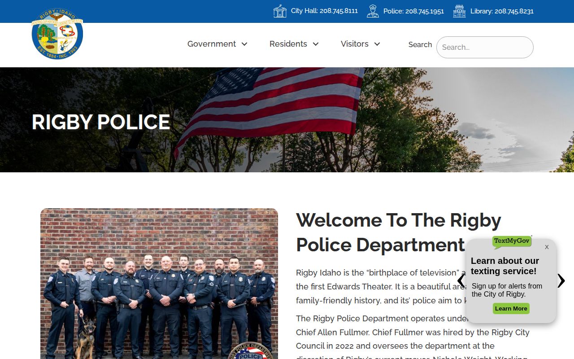Click the 'Learn about our texting service!' text
Image resolution: width=574 pixels, height=359 pixels.
click(504, 266)
